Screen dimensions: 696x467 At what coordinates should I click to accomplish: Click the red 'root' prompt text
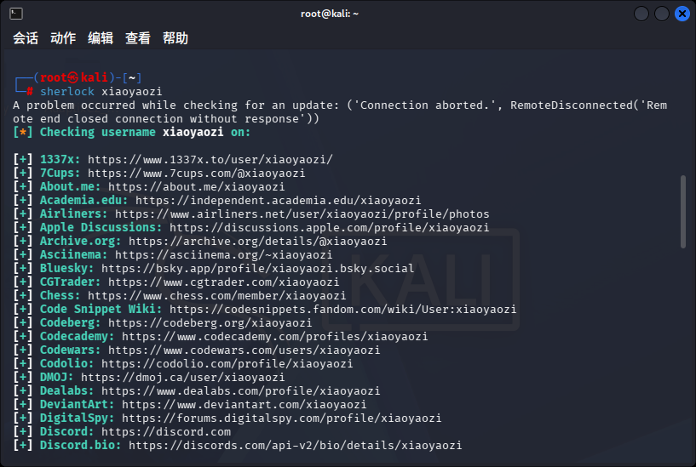(54, 78)
